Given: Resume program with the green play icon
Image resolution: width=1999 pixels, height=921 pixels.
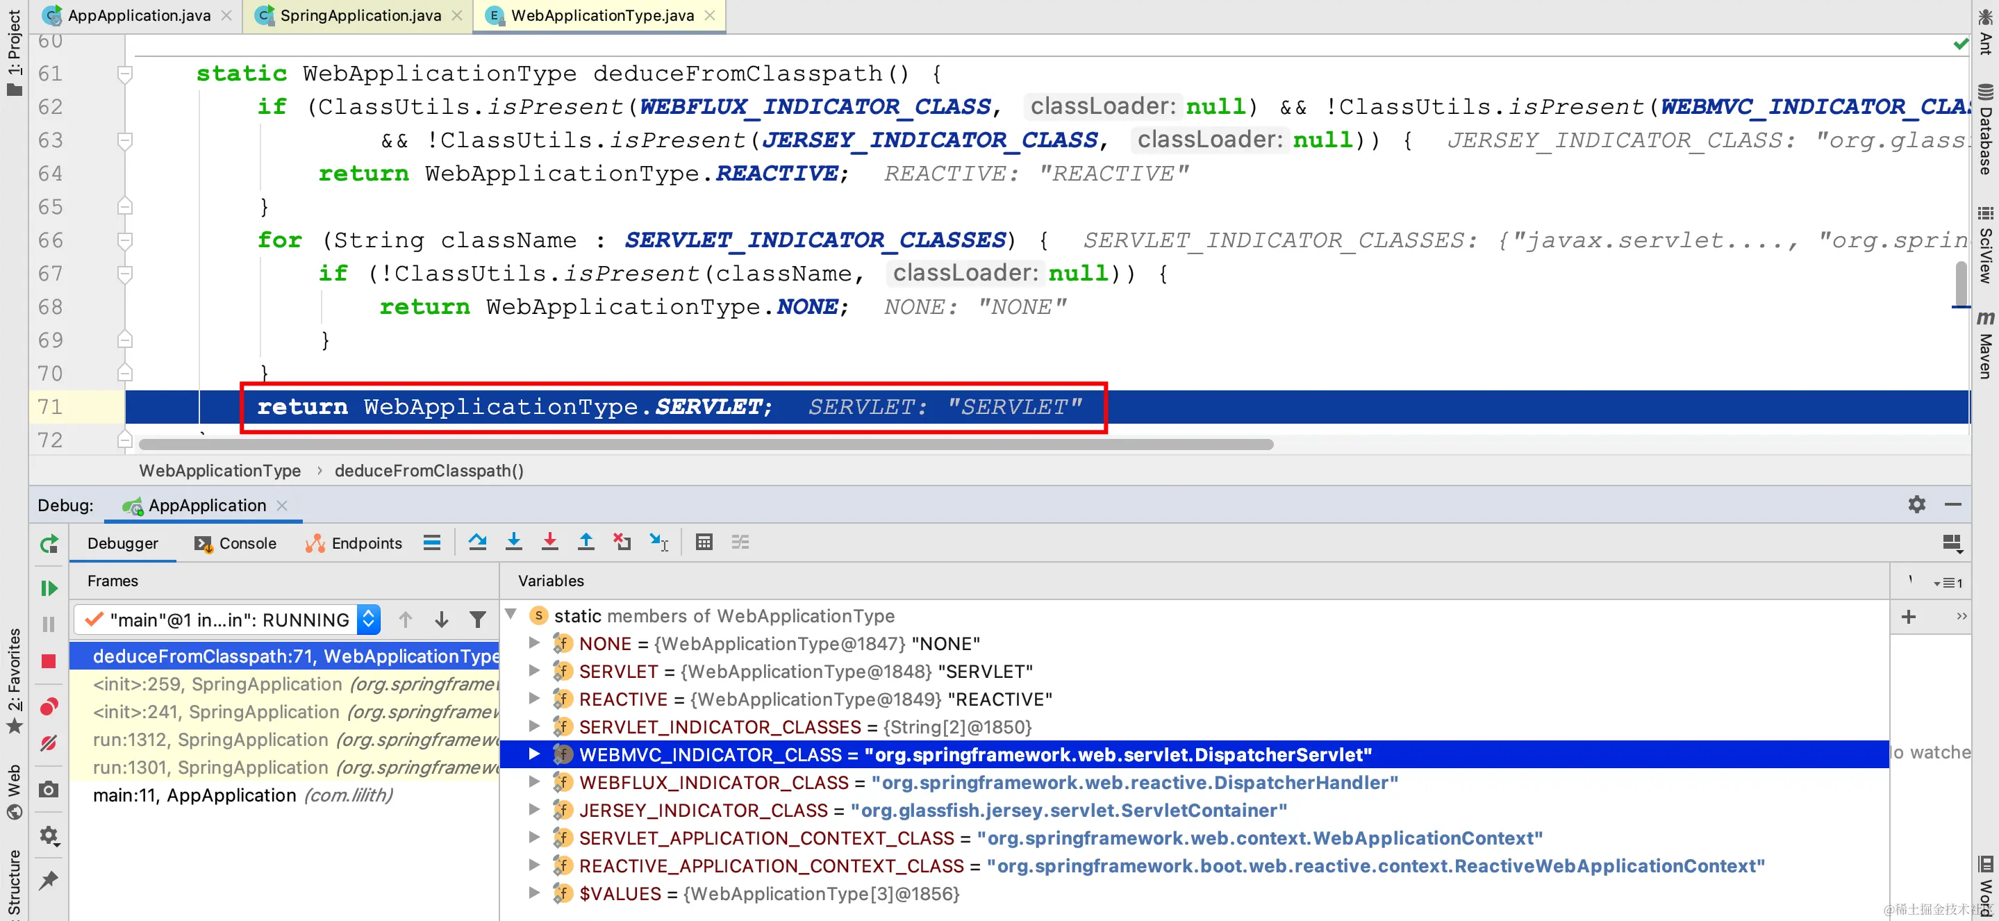Looking at the screenshot, I should (49, 588).
